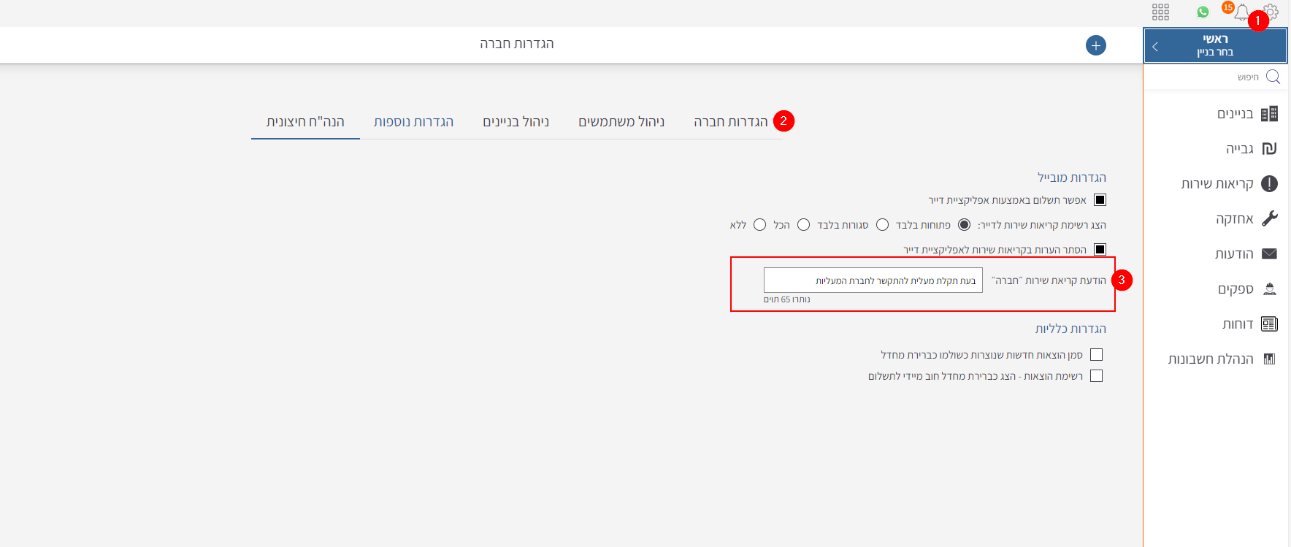Click the blue plus add button
The image size is (1291, 547).
coord(1095,45)
